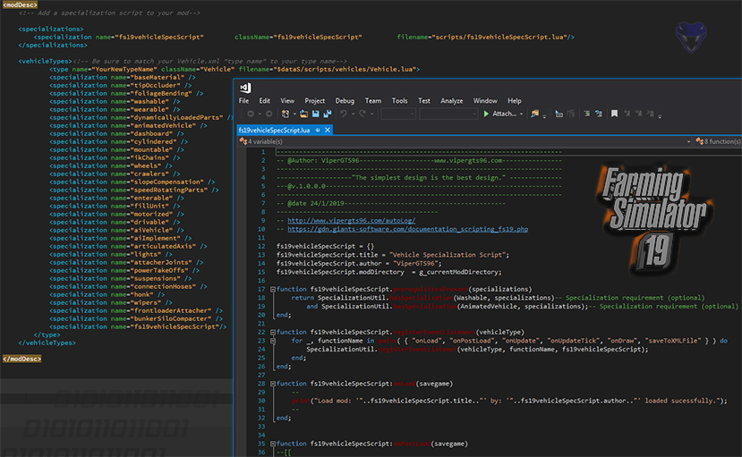Open the Help menu
The width and height of the screenshot is (742, 457).
[515, 101]
